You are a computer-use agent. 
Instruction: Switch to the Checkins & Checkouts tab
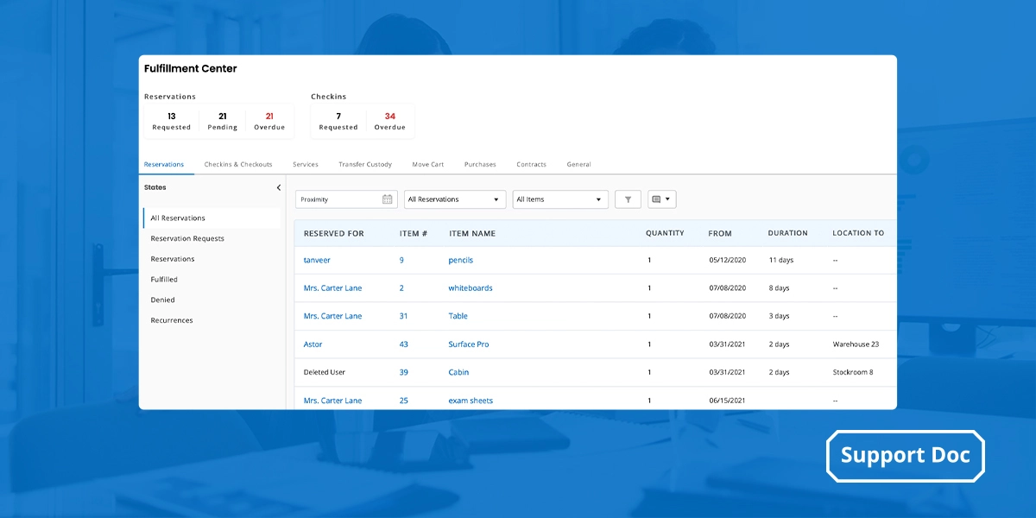click(x=237, y=164)
